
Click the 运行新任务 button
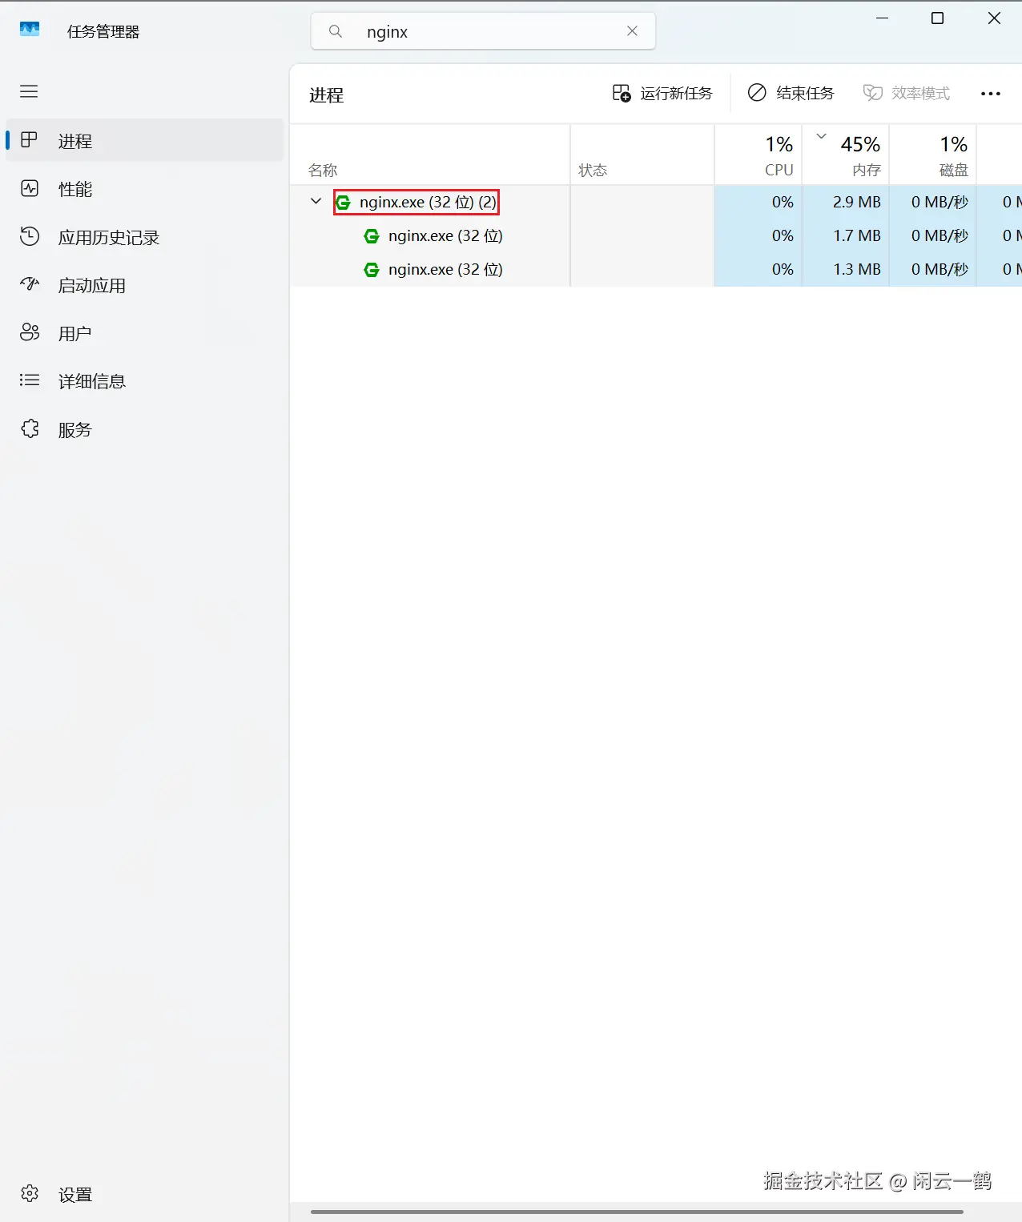click(x=662, y=94)
